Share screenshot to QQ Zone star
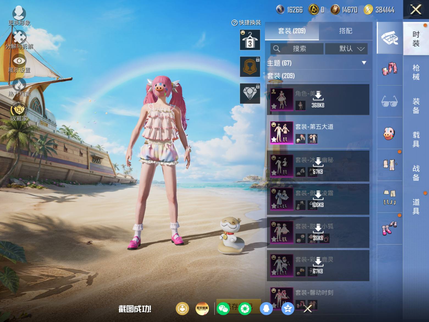 288,309
